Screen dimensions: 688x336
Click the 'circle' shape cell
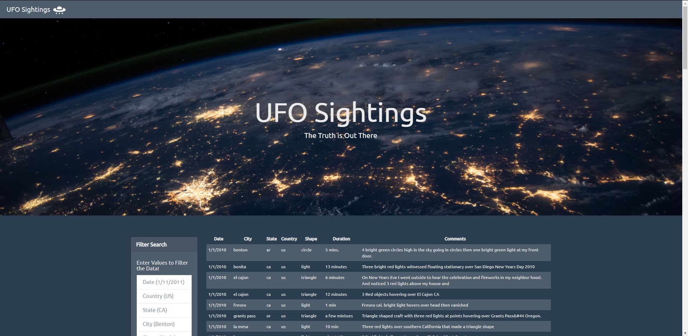click(x=306, y=250)
